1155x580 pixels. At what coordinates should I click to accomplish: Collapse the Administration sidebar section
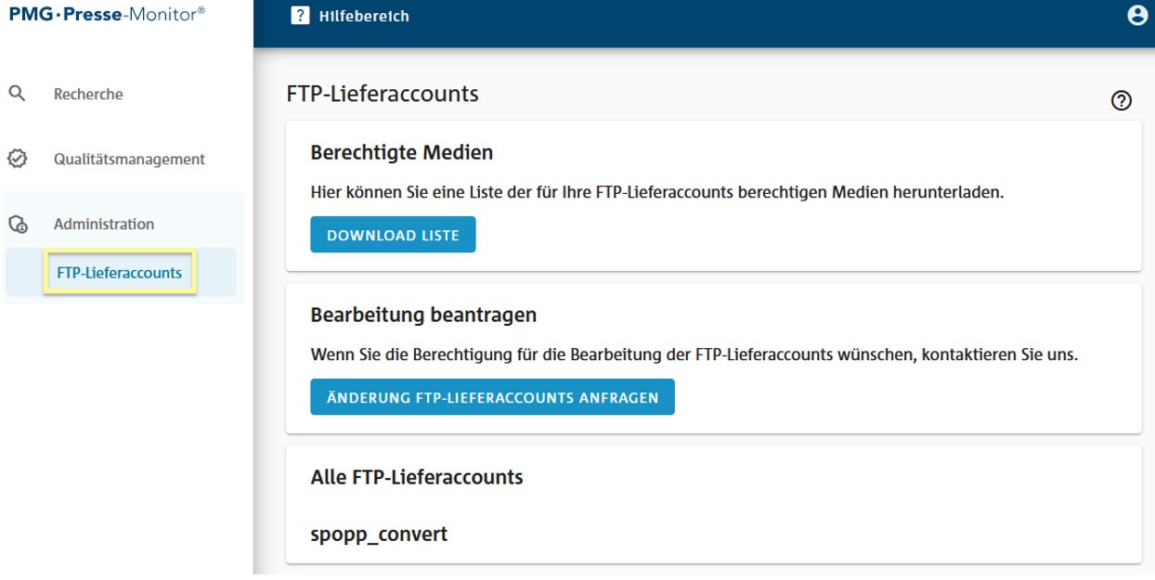(x=104, y=224)
